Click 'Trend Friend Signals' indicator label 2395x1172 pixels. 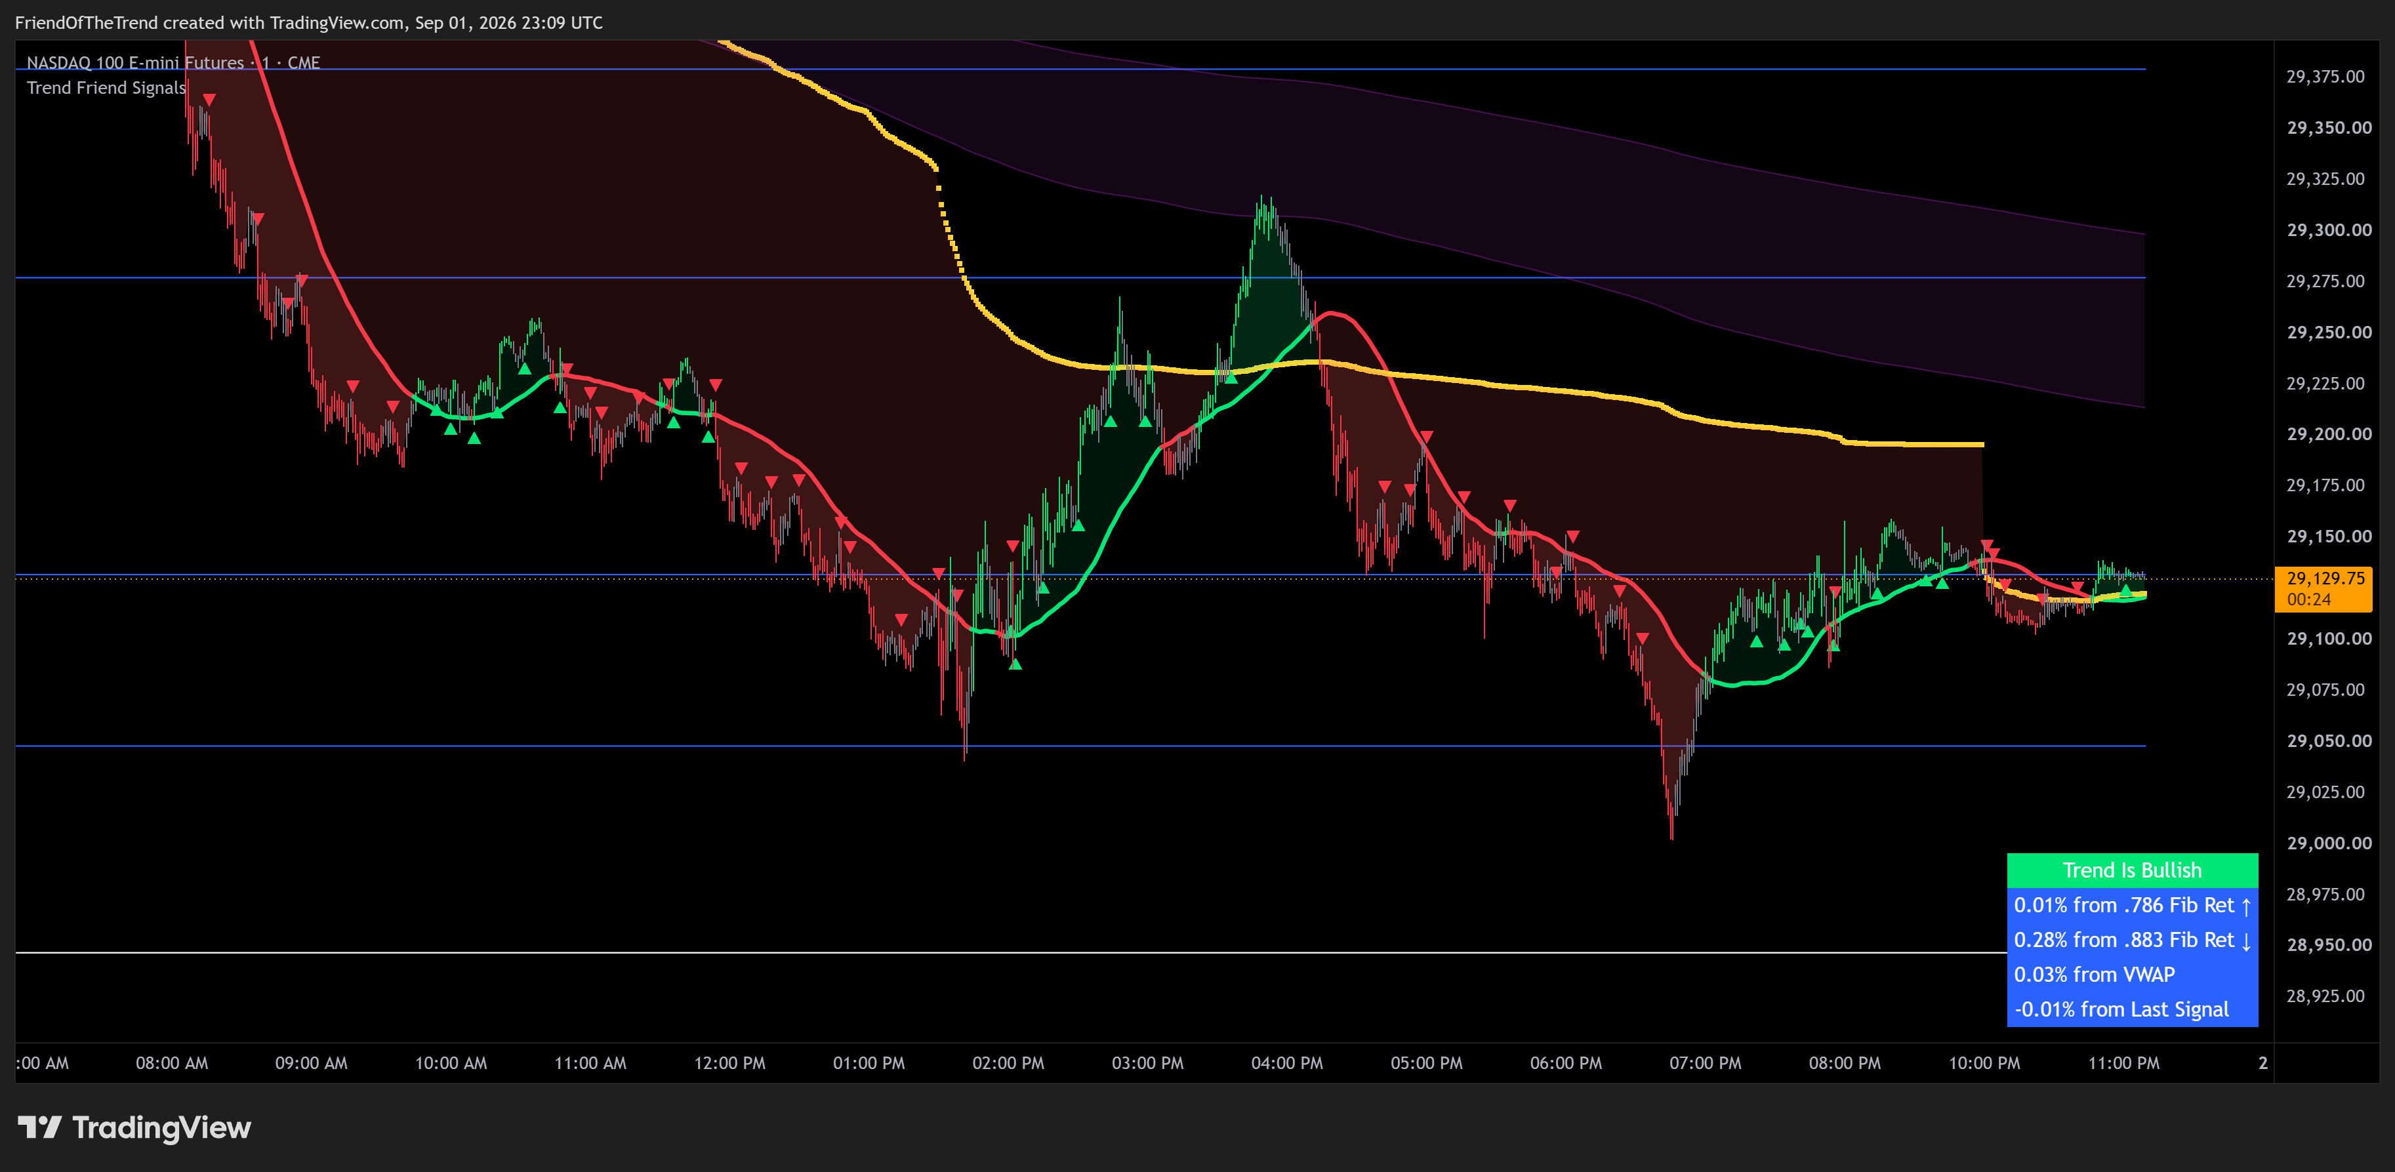(x=106, y=87)
